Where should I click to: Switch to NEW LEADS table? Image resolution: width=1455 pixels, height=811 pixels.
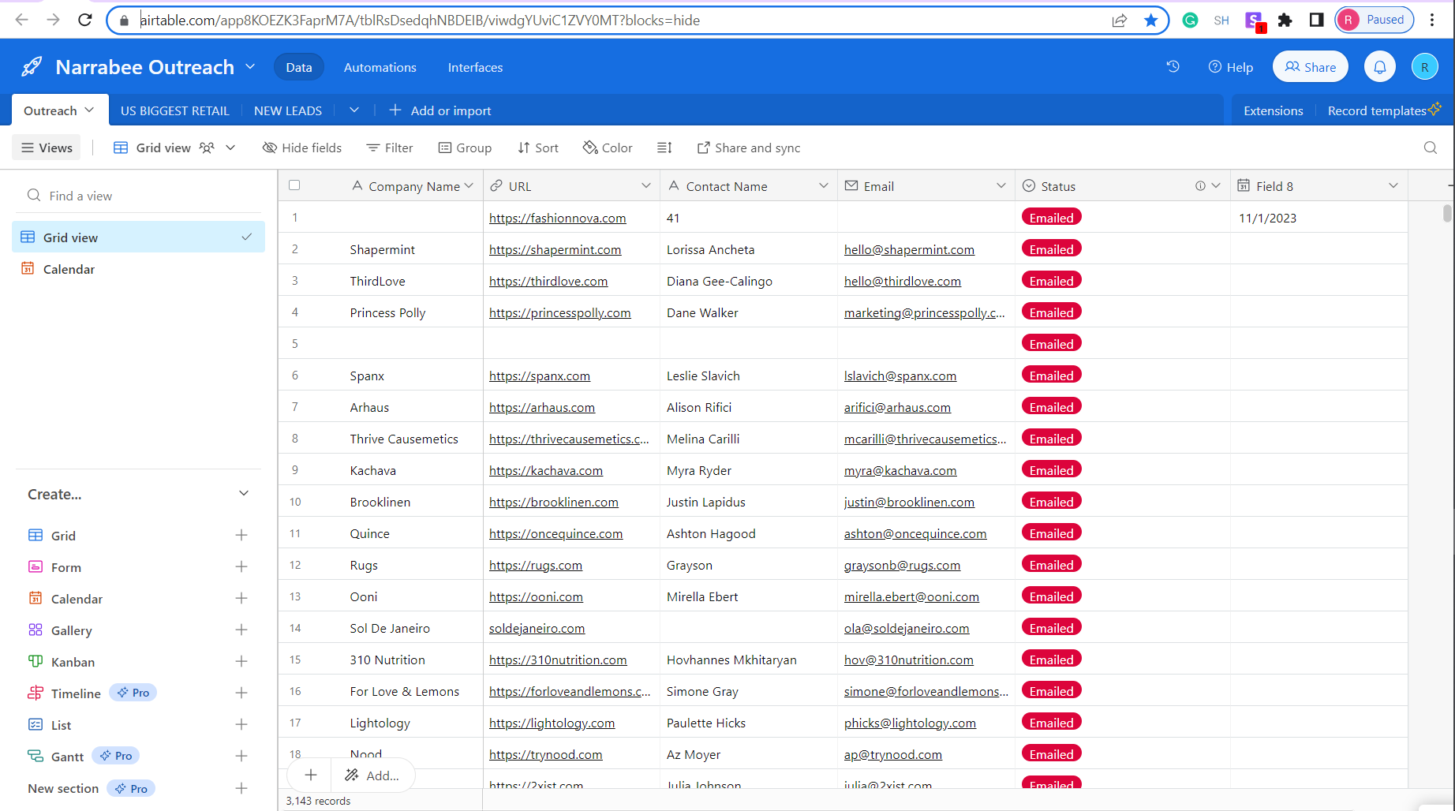(288, 110)
